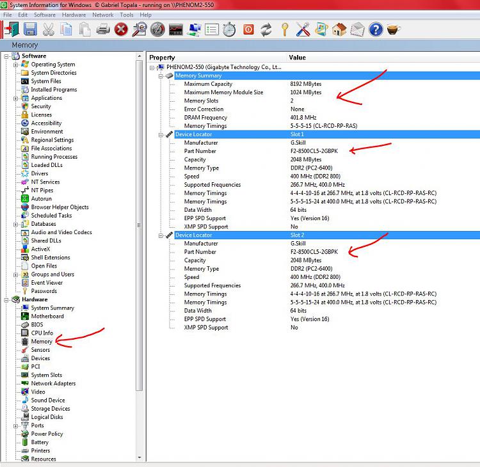
Task: Select Sensors in the tree
Action: pyautogui.click(x=40, y=350)
